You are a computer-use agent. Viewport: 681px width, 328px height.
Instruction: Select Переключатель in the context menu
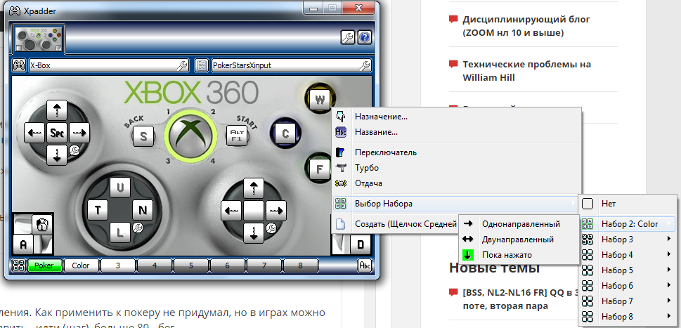click(457, 152)
